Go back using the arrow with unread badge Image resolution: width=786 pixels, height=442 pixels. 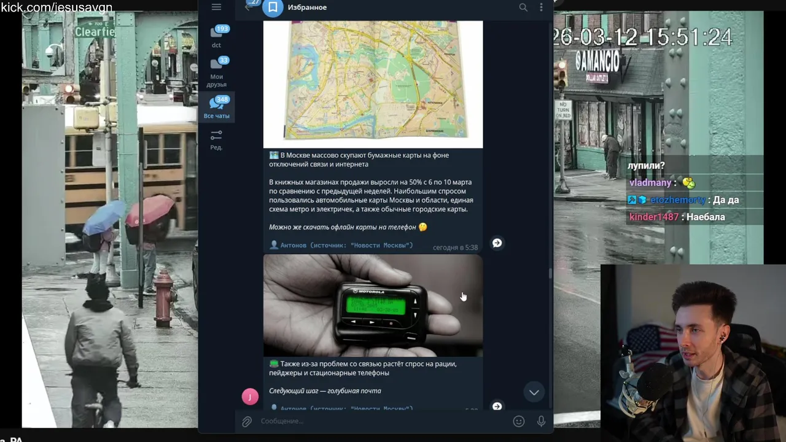[x=248, y=7]
